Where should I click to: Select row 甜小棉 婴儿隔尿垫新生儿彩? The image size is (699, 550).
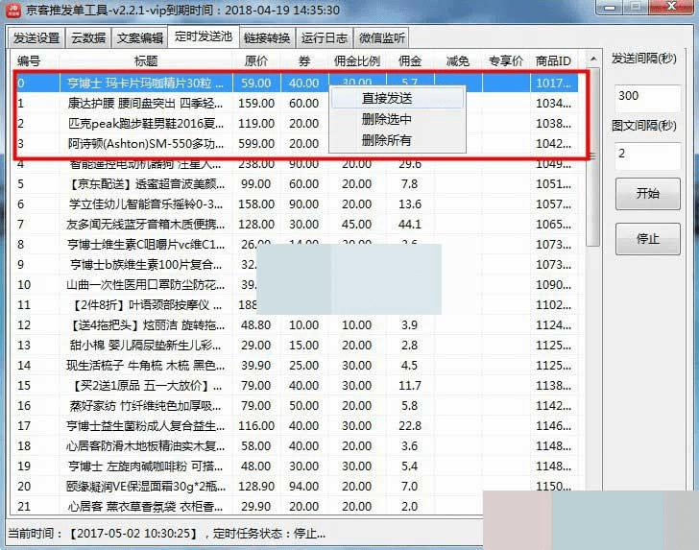pyautogui.click(x=296, y=345)
